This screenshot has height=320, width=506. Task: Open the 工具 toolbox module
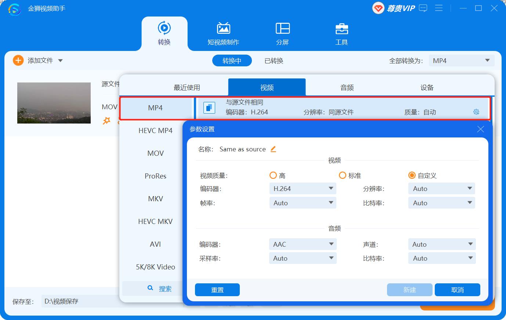point(341,34)
